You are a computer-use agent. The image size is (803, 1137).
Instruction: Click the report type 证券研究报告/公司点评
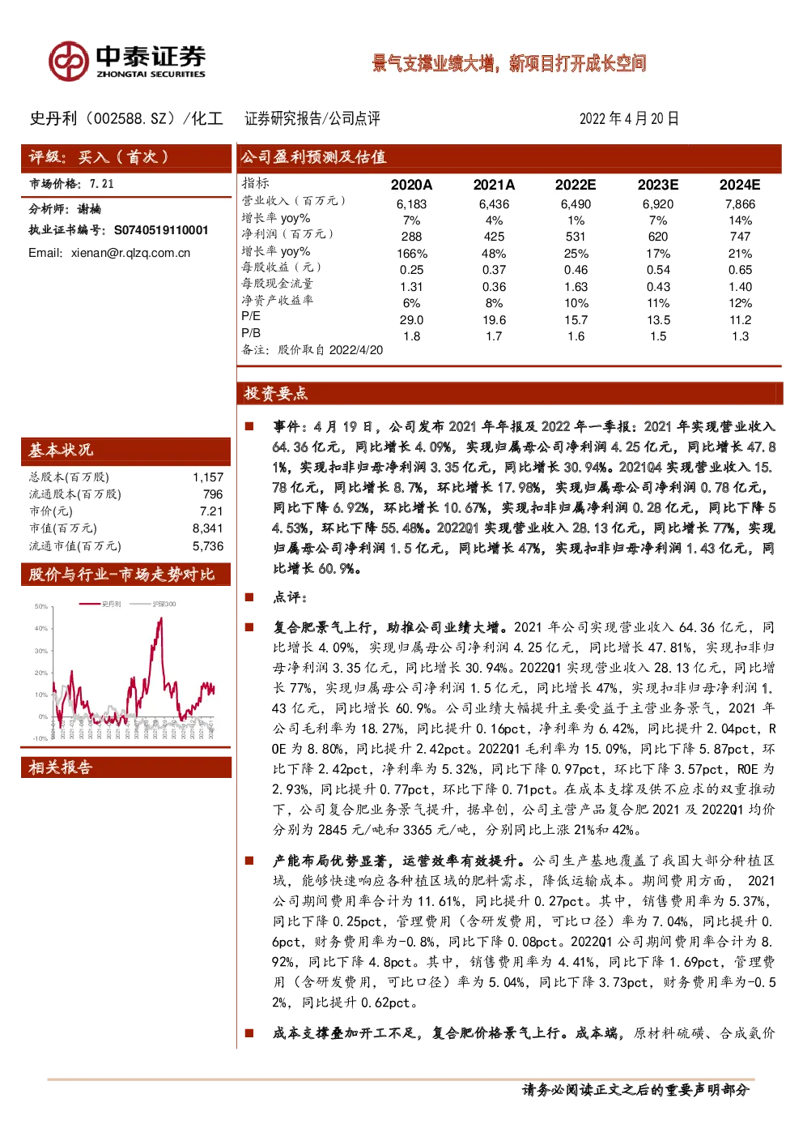(312, 118)
